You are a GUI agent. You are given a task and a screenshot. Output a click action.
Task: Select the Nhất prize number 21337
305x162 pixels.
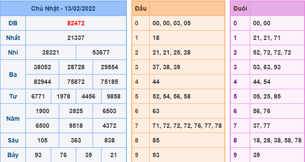pyautogui.click(x=76, y=38)
